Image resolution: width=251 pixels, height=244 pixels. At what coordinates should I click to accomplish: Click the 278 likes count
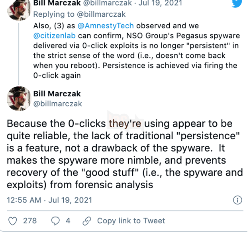[x=30, y=221]
